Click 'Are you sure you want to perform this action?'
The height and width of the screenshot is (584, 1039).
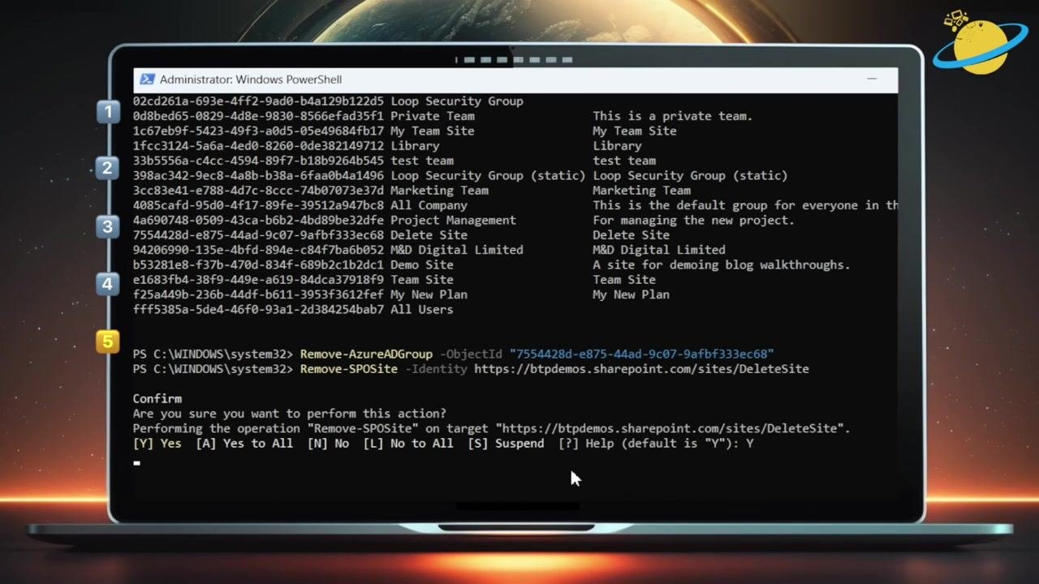pos(290,414)
